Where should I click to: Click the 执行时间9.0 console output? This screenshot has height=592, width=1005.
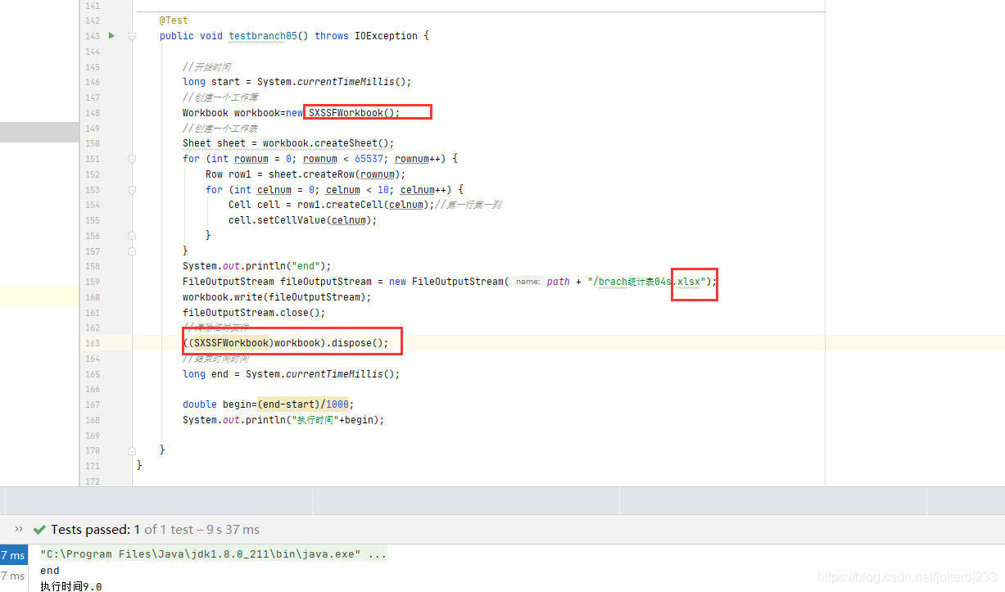coord(70,586)
